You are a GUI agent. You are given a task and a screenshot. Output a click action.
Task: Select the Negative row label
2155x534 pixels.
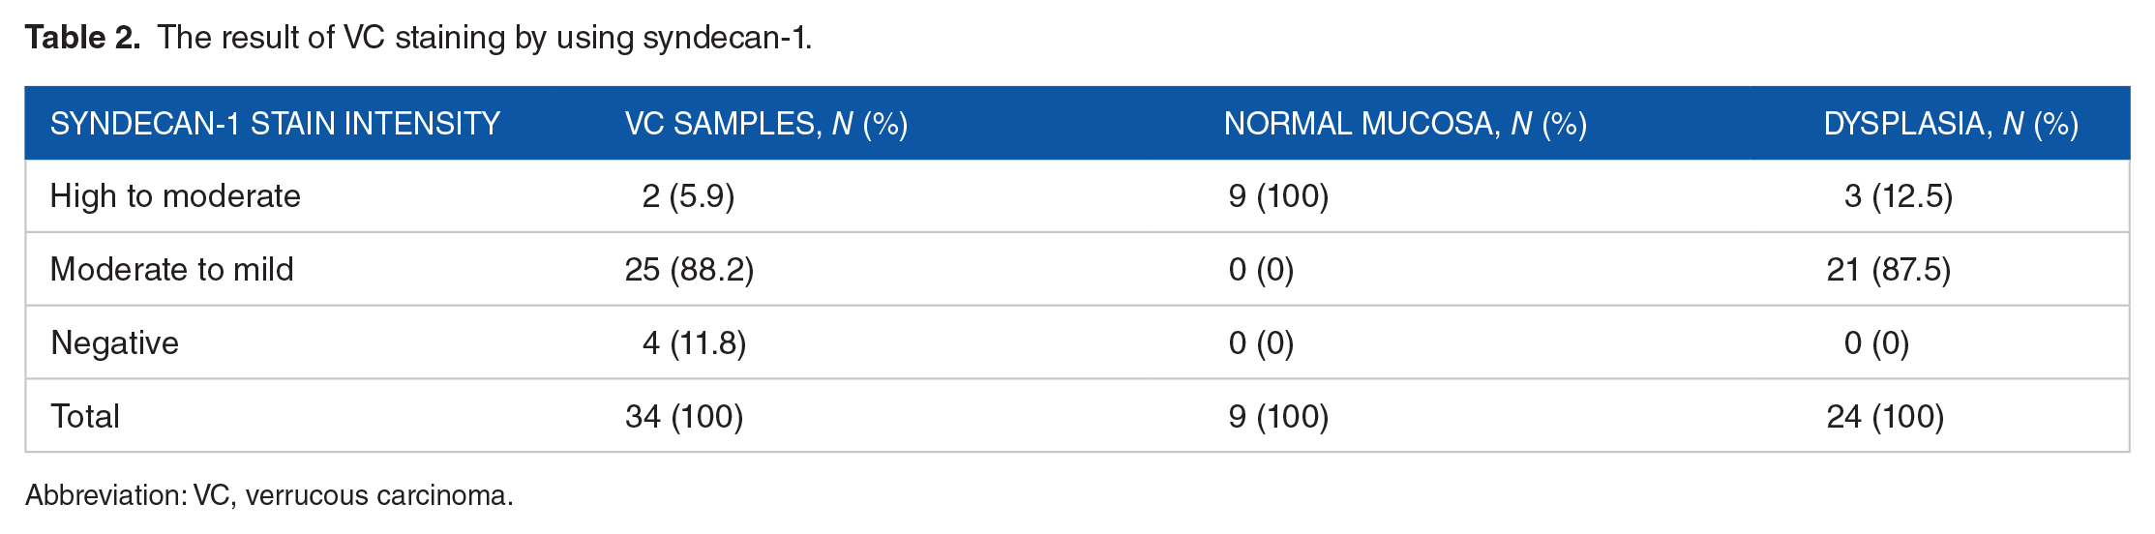coord(114,343)
